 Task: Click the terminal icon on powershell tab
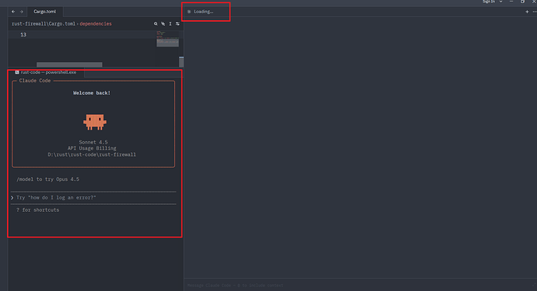pos(17,72)
